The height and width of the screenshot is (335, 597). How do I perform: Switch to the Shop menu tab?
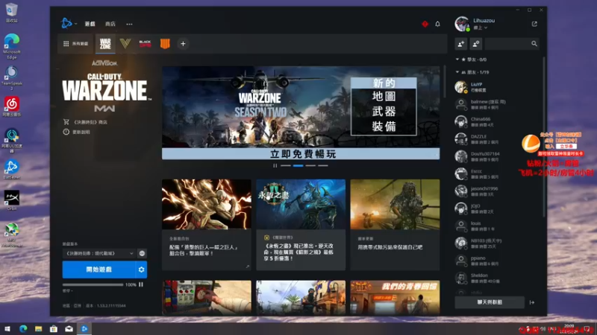pos(110,24)
